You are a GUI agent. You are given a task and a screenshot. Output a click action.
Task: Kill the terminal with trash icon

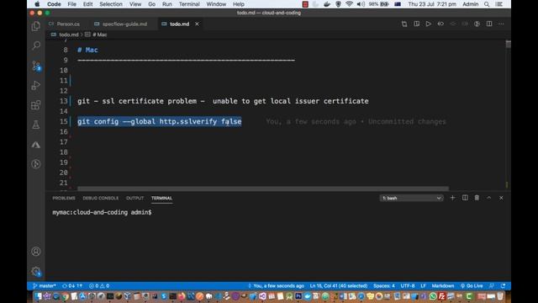tap(477, 198)
